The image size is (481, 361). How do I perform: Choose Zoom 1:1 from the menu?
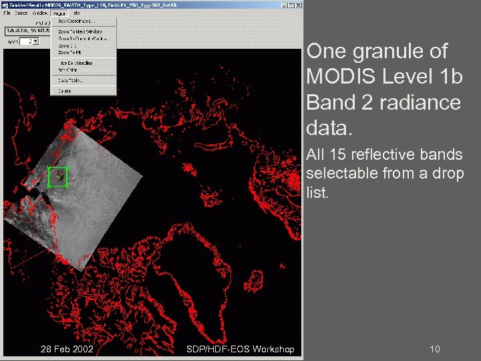[x=83, y=45]
